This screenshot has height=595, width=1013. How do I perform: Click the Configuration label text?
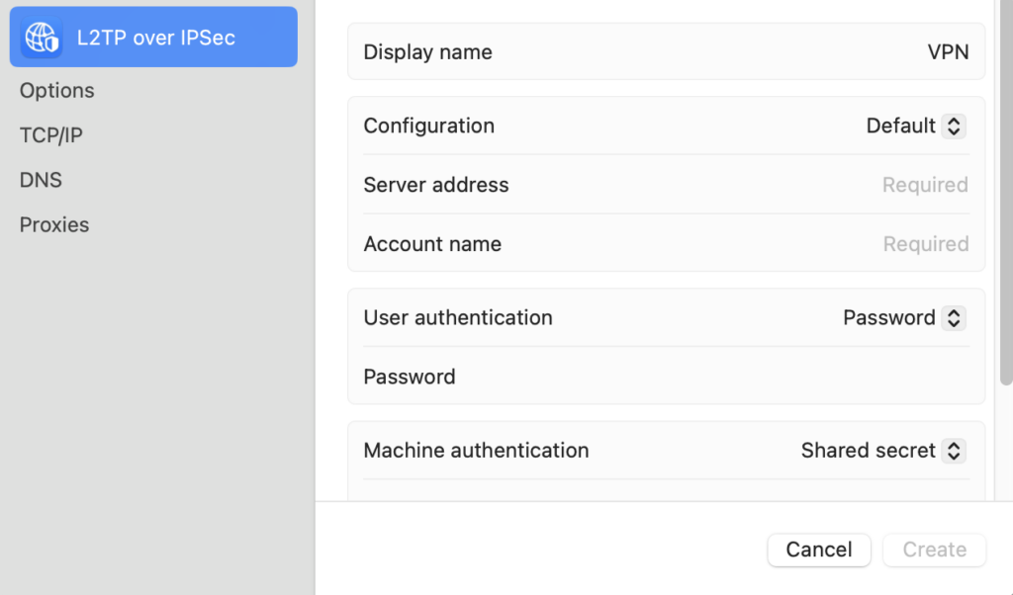(x=429, y=126)
